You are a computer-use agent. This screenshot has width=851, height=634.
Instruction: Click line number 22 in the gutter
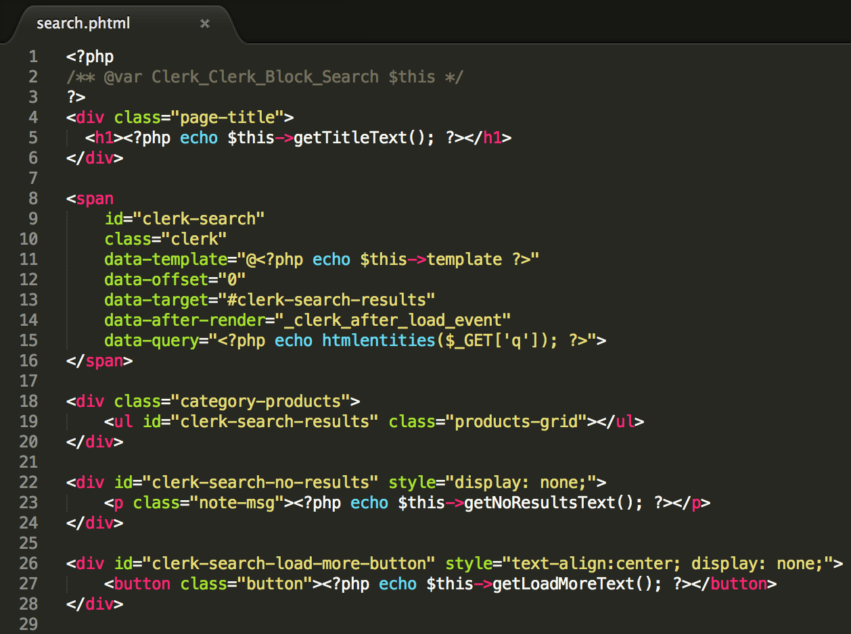coord(29,483)
